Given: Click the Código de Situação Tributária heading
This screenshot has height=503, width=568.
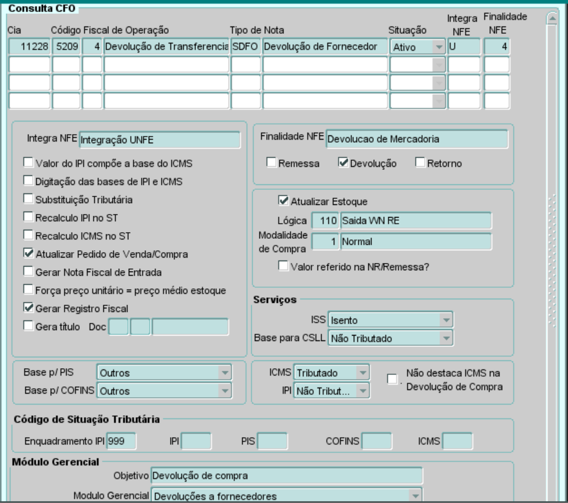Looking at the screenshot, I should point(87,419).
